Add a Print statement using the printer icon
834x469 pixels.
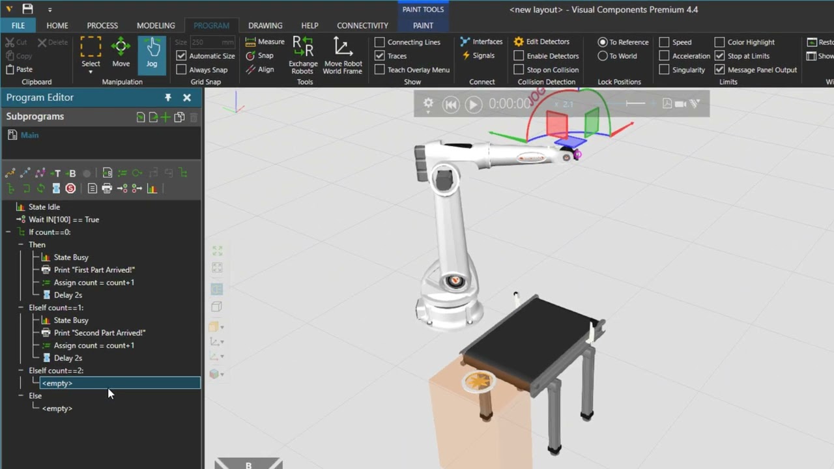107,188
